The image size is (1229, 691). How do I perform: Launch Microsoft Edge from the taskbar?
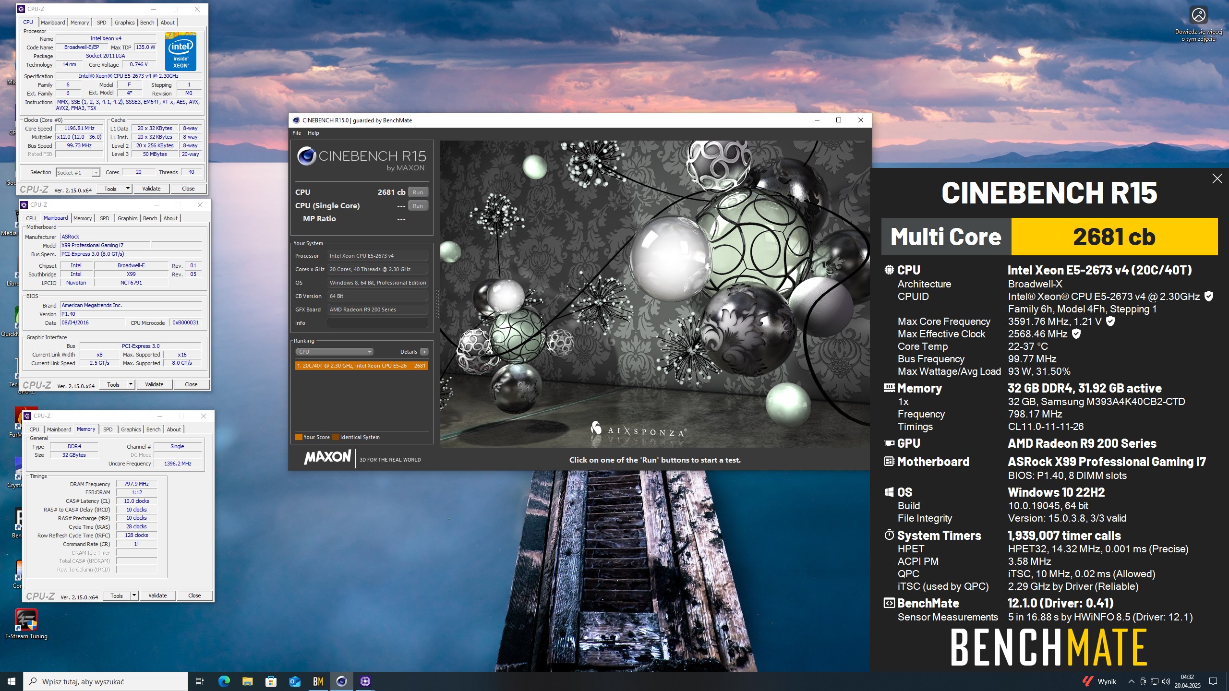tap(224, 681)
